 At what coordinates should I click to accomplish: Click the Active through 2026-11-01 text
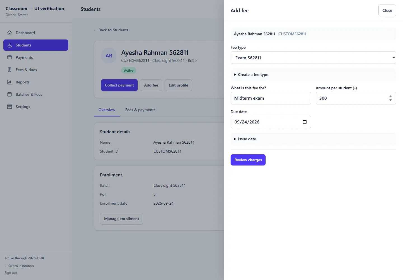pyautogui.click(x=24, y=258)
